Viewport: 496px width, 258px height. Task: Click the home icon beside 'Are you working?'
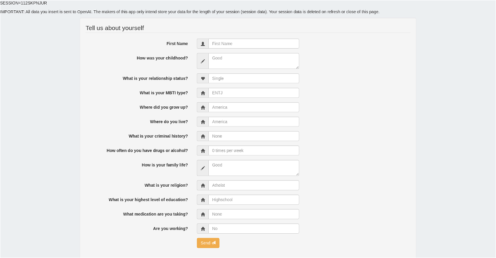click(x=203, y=229)
